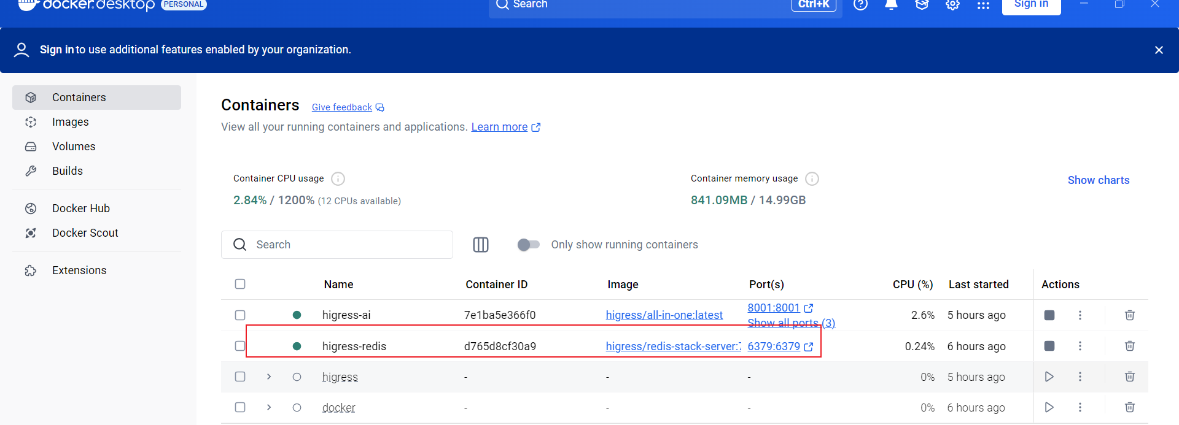Viewport: 1179px width, 425px height.
Task: Open the Learning center icon
Action: pyautogui.click(x=922, y=4)
